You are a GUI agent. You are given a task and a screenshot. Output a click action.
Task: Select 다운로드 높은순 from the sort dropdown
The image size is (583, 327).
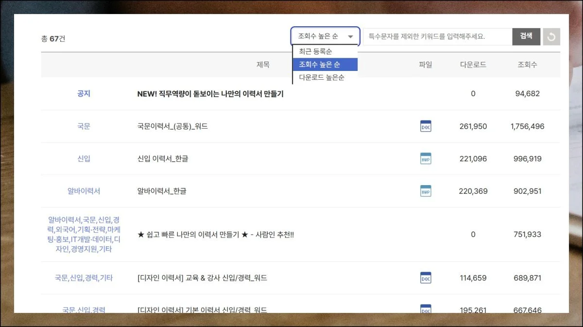(x=325, y=77)
